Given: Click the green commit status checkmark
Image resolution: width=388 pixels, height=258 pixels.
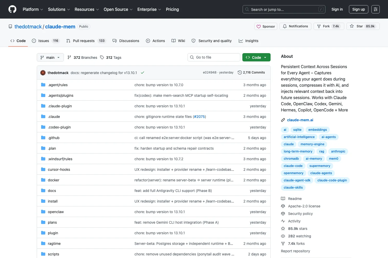Looking at the screenshot, I should click(142, 73).
